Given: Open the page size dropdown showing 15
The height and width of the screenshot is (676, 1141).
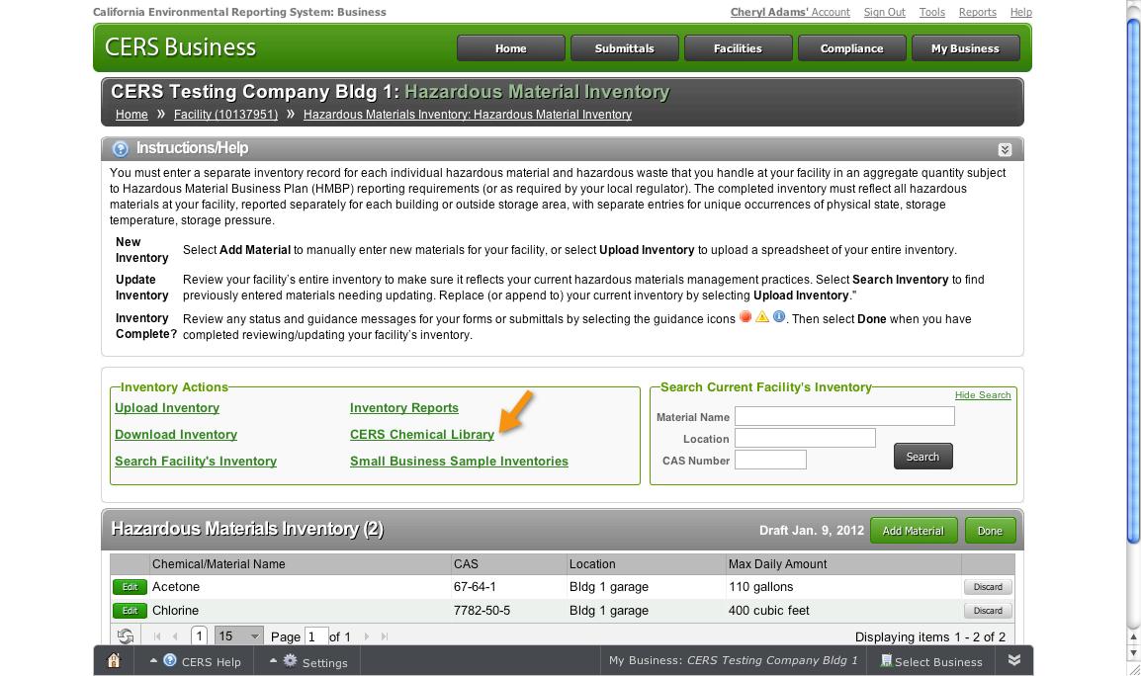Looking at the screenshot, I should pyautogui.click(x=238, y=636).
